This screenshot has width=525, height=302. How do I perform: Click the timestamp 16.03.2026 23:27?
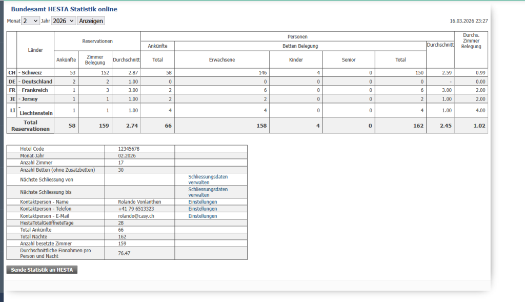tap(468, 21)
